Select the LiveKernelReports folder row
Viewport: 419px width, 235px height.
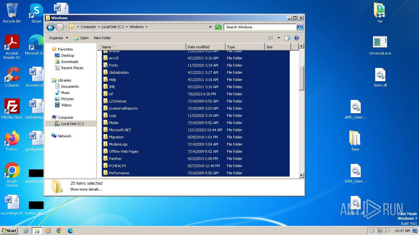(x=196, y=108)
